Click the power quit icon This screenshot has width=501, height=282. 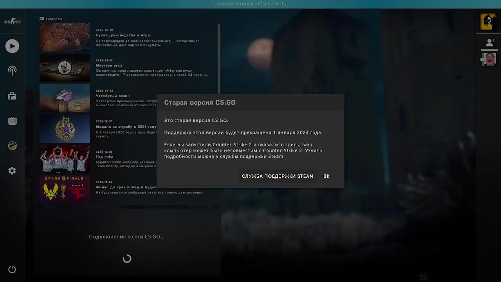coord(12,269)
